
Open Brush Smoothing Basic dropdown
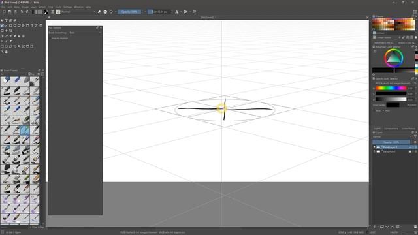coord(86,33)
